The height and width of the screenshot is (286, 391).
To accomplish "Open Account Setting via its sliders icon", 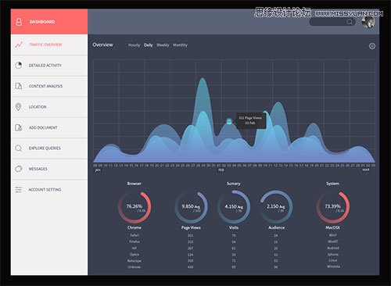I will tap(19, 190).
